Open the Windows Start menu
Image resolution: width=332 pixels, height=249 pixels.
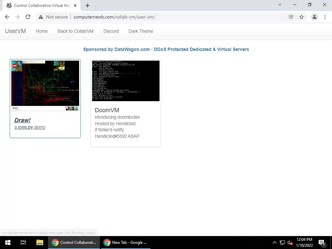pyautogui.click(x=8, y=243)
